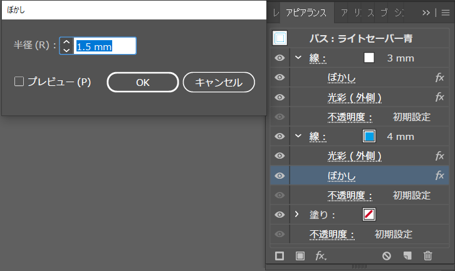This screenshot has height=271, width=455.
Task: Open the ぼかし effect of the 3 mm stroke
Action: coord(342,78)
